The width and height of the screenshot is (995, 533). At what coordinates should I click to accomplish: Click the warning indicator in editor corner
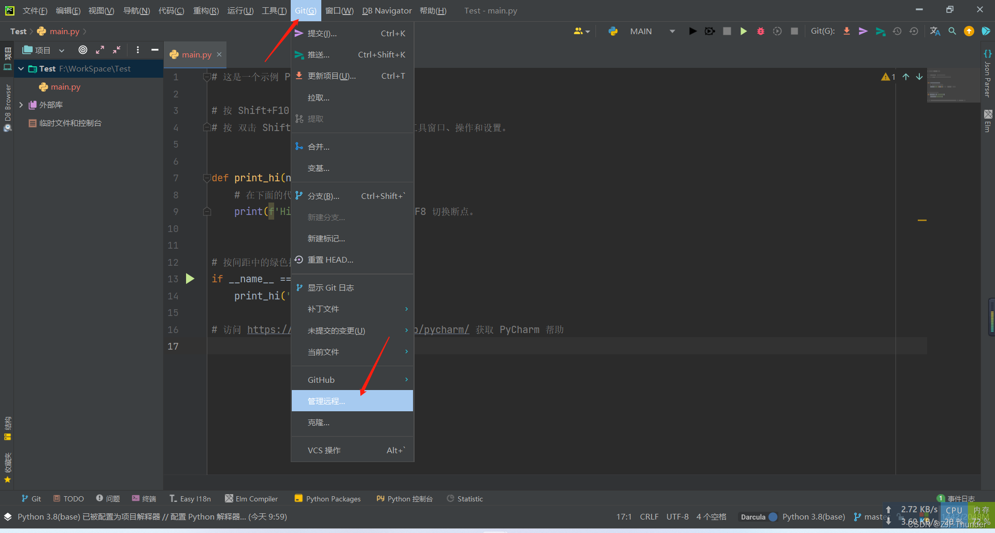coord(888,77)
